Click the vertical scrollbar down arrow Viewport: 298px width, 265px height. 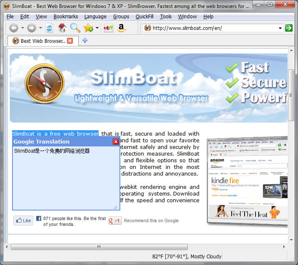point(291,240)
